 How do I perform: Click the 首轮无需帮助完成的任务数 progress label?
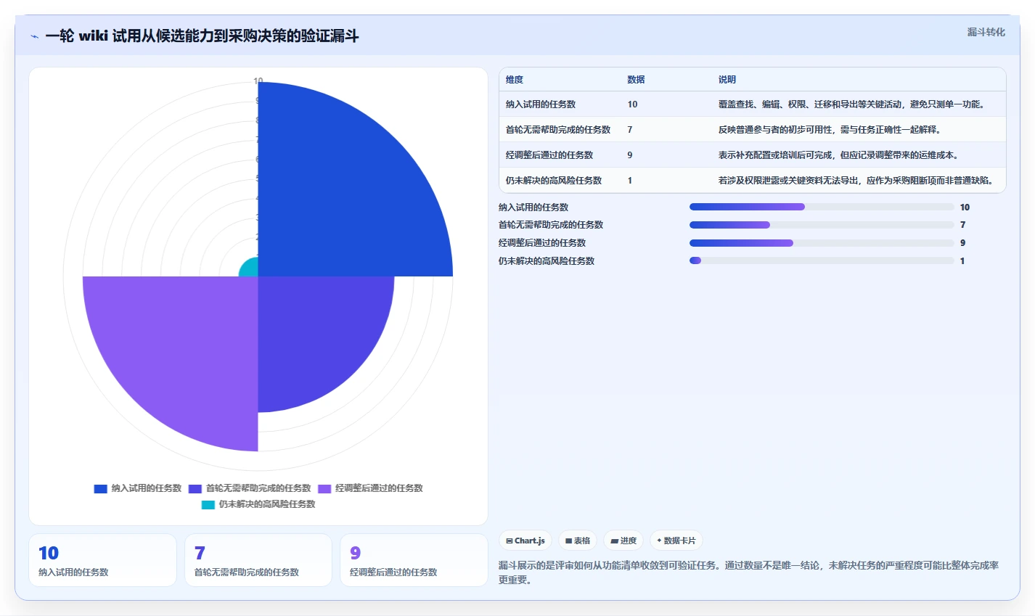pyautogui.click(x=551, y=225)
